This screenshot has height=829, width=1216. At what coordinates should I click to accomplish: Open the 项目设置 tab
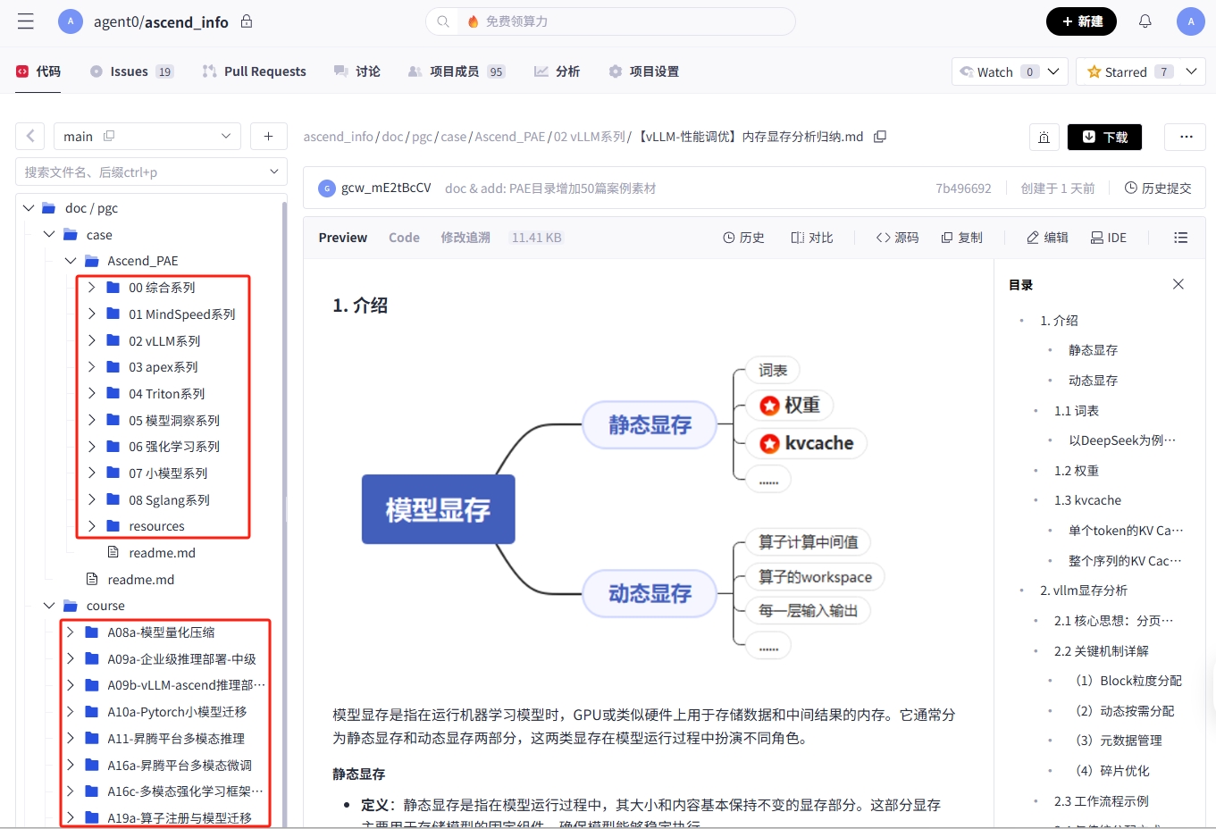[x=643, y=71]
